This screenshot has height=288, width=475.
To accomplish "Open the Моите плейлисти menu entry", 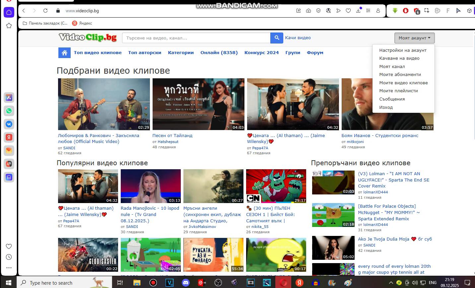I will coord(398,91).
